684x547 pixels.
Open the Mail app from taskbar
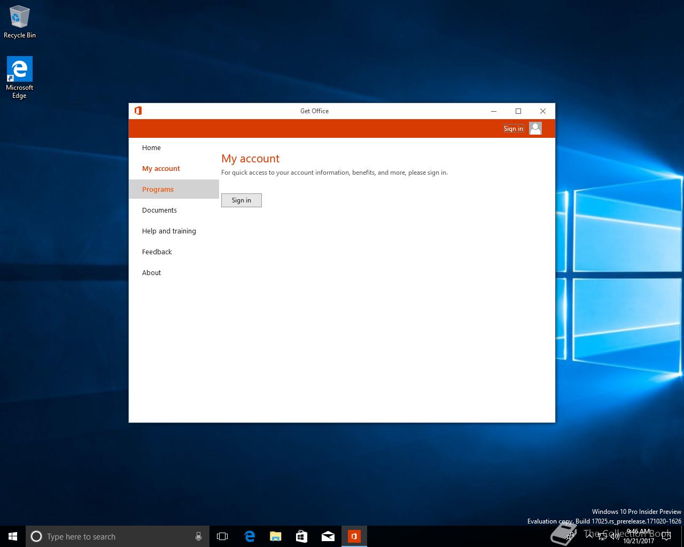[x=328, y=536]
